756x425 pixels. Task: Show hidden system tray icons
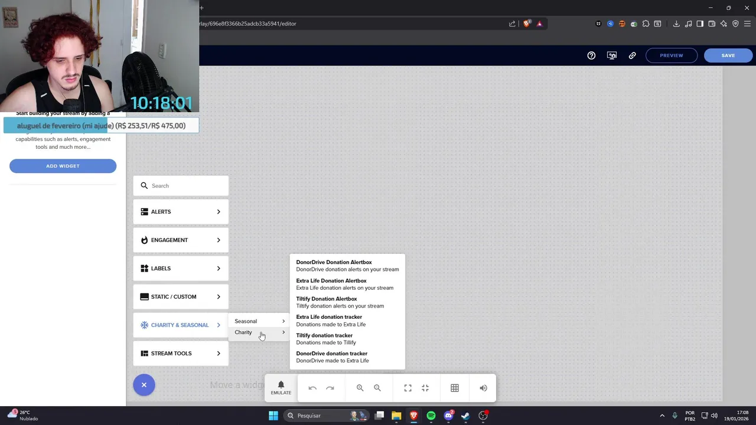(662, 416)
